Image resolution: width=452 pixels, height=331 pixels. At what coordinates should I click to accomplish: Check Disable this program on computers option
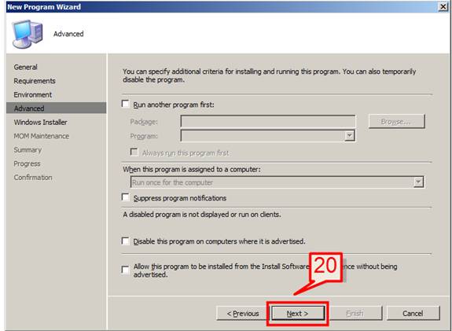click(126, 241)
